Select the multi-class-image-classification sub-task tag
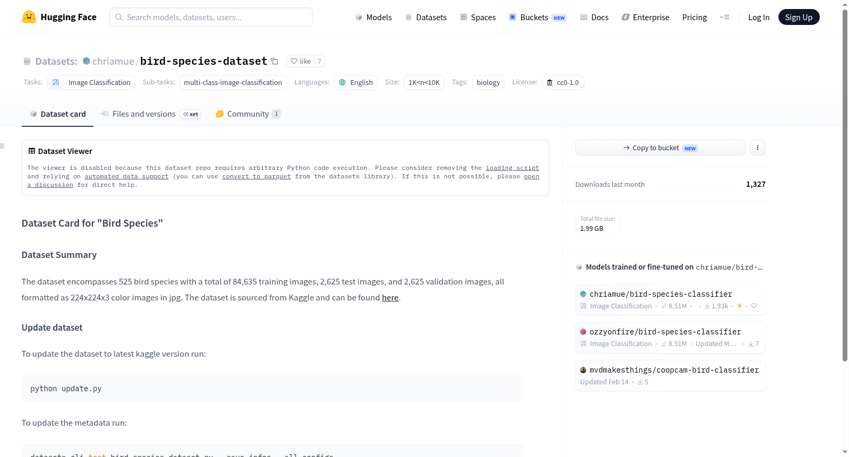Screen dimensions: 849x457 (233, 82)
